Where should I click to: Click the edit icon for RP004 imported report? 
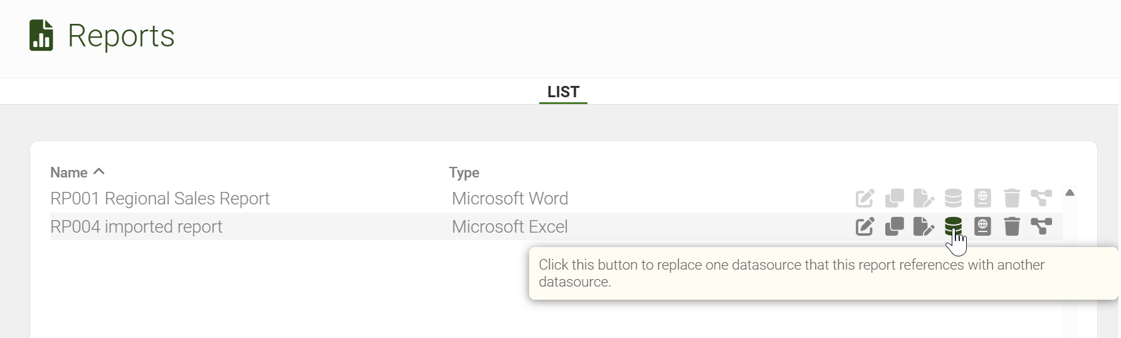click(x=865, y=226)
